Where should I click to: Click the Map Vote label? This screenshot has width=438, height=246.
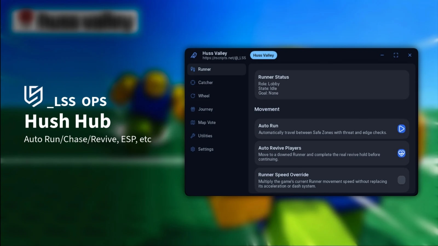[x=207, y=122]
